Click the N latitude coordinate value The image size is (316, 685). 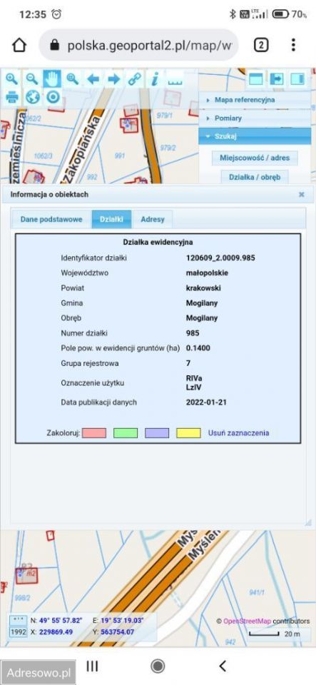point(61,620)
